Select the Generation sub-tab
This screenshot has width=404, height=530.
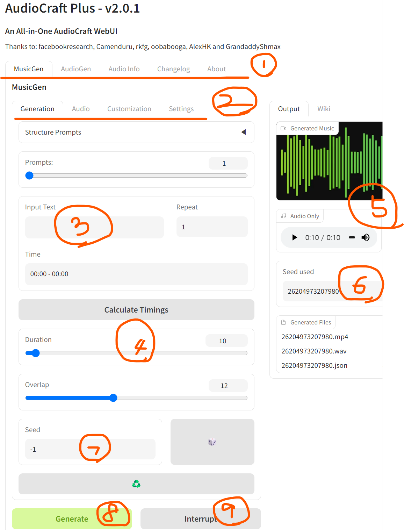tap(37, 109)
